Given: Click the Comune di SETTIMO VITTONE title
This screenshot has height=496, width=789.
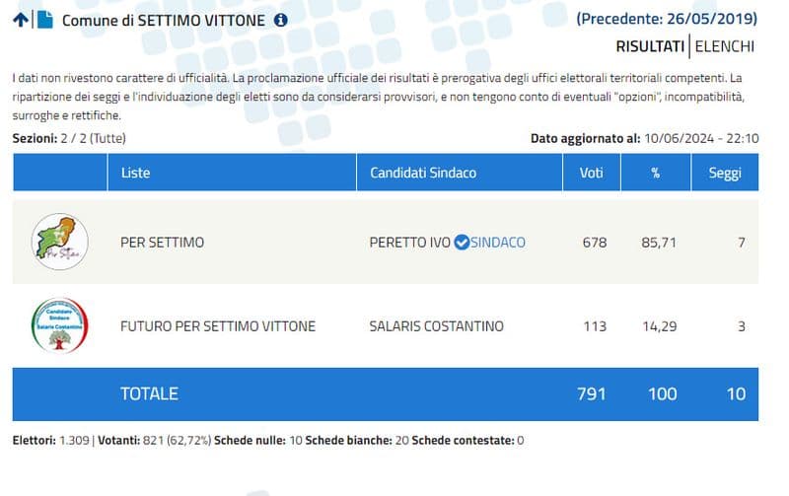Looking at the screenshot, I should click(164, 20).
